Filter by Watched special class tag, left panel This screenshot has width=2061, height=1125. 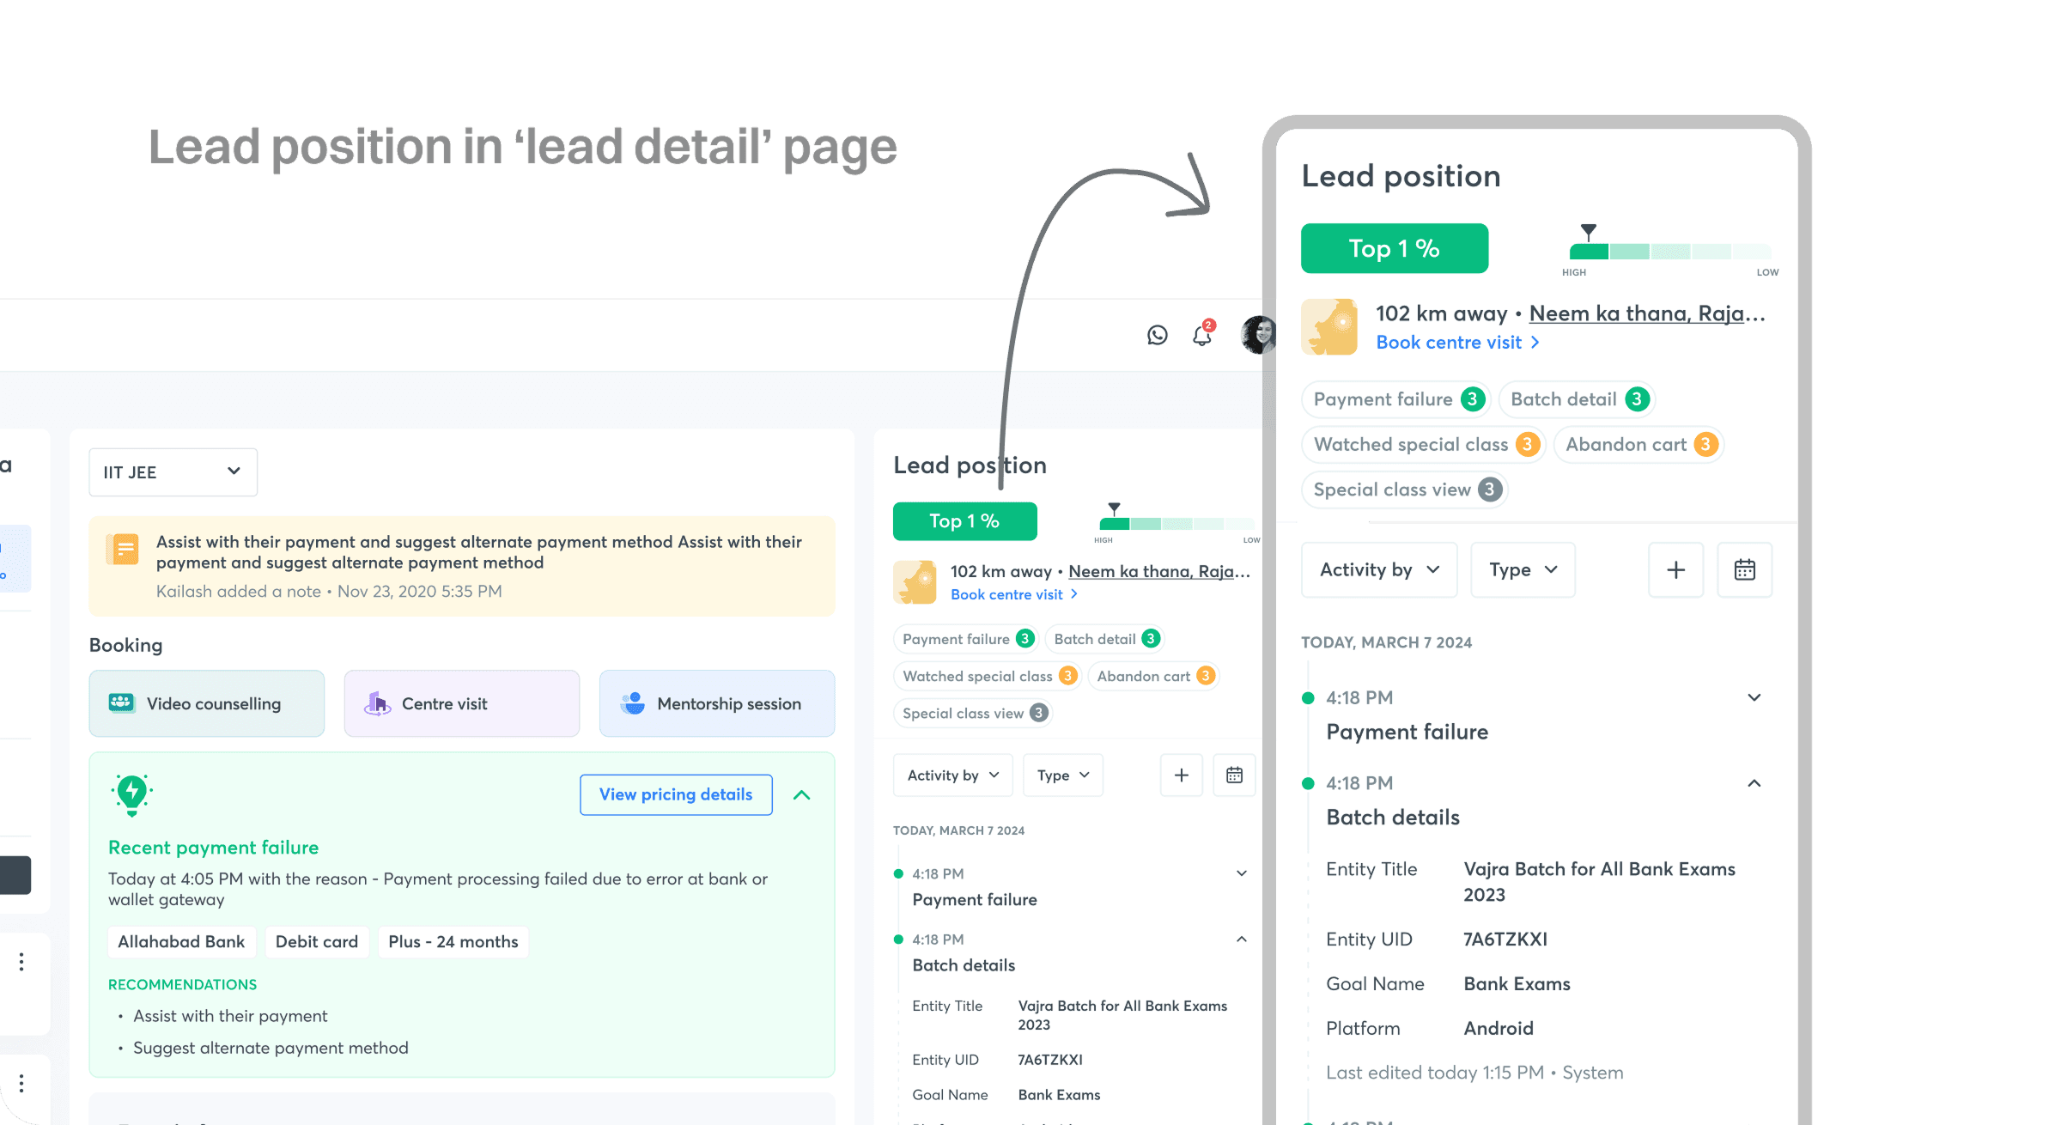988,676
